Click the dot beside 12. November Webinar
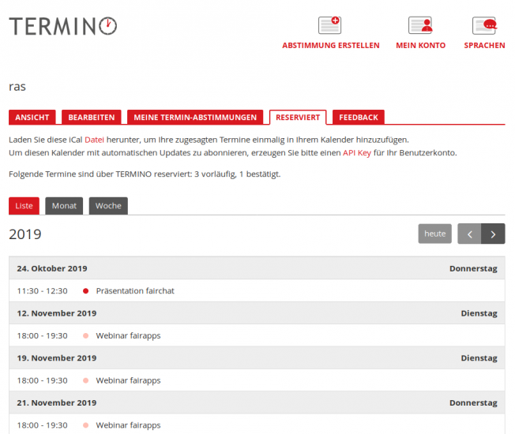This screenshot has width=515, height=434. click(85, 336)
